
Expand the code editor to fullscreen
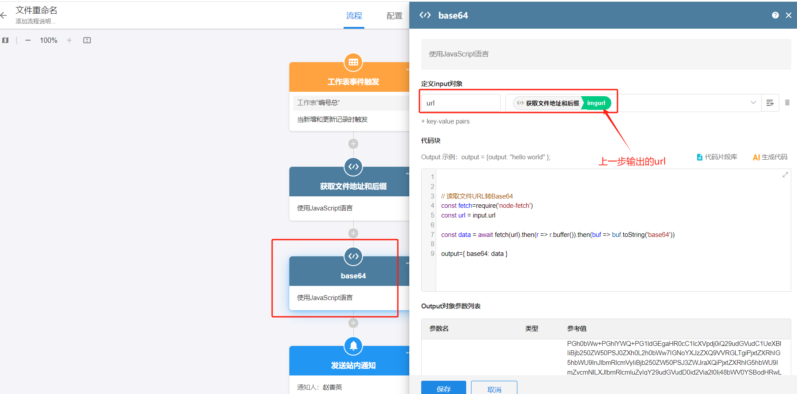[785, 175]
